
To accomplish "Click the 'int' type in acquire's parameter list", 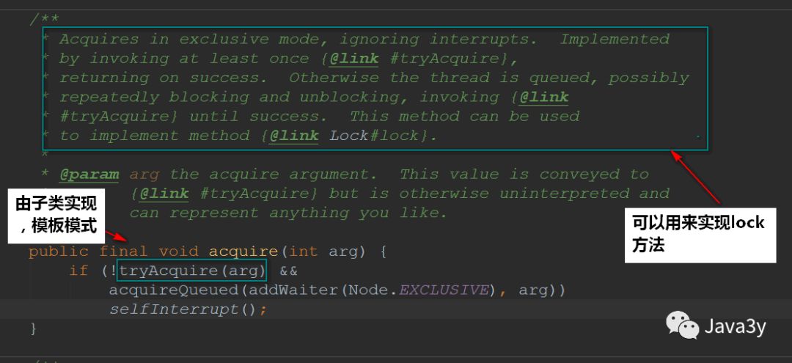I will (304, 252).
